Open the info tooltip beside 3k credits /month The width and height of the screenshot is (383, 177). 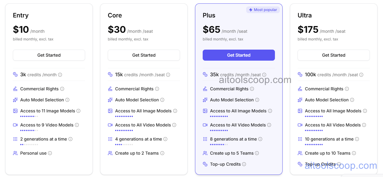click(60, 74)
